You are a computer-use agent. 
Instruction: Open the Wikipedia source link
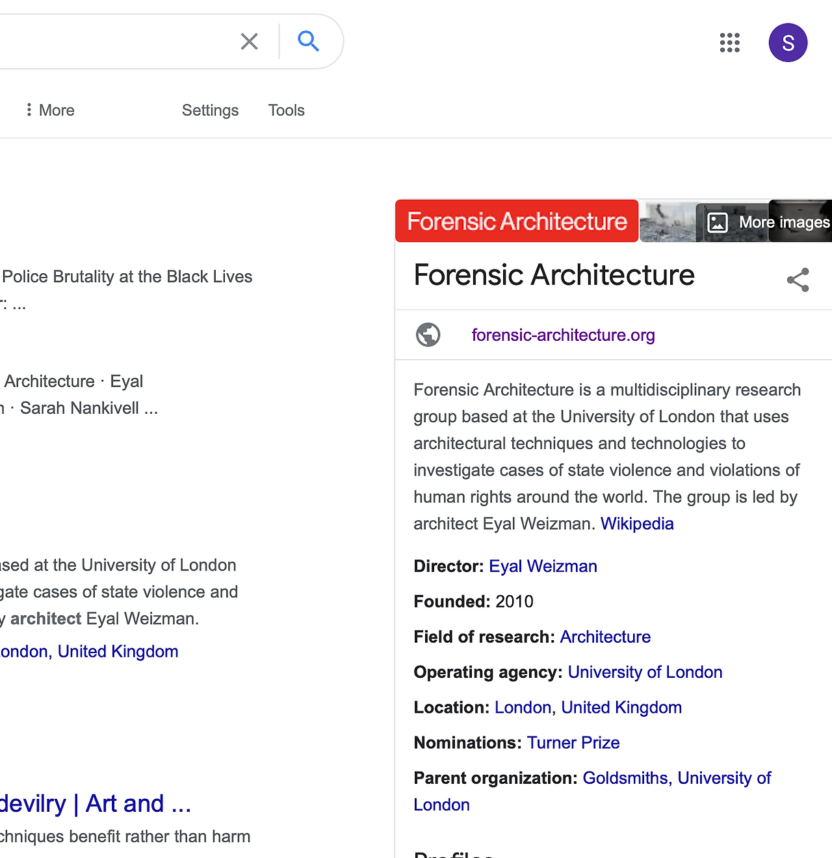(636, 524)
